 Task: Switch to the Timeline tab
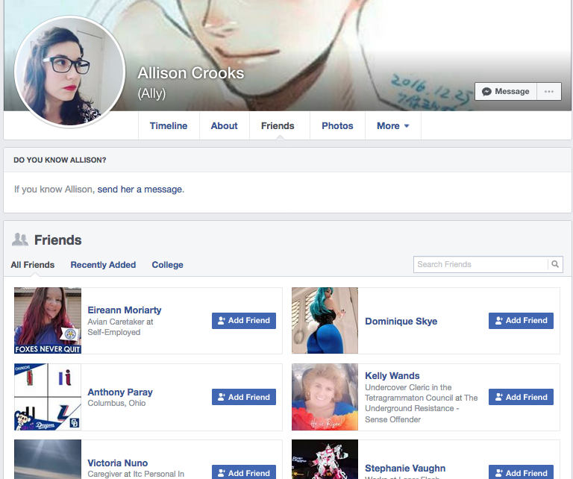tap(169, 125)
